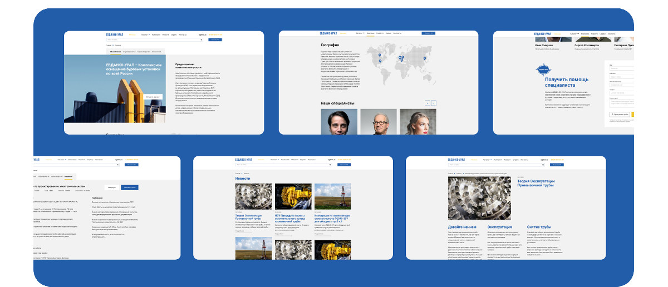Expand Каталог dropdown on Вакансии mockup
This screenshot has height=287, width=668.
[x=62, y=160]
